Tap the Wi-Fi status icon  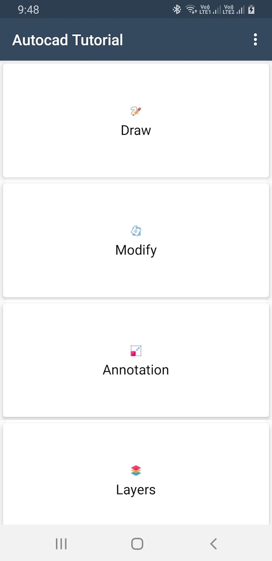(x=191, y=9)
